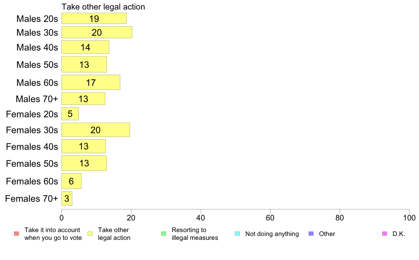The height and width of the screenshot is (260, 419).
Task: Click the Males 70+ bar showing 13
Action: pos(83,99)
